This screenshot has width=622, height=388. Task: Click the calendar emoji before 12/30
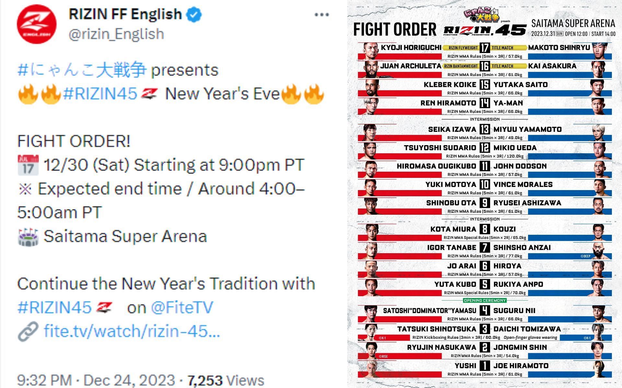[28, 165]
